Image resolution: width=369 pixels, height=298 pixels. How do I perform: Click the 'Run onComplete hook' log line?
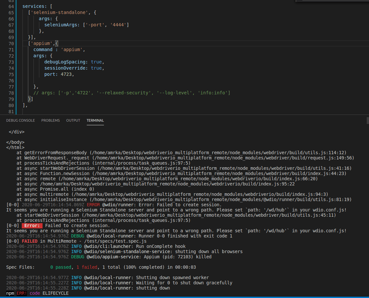[x=96, y=246]
